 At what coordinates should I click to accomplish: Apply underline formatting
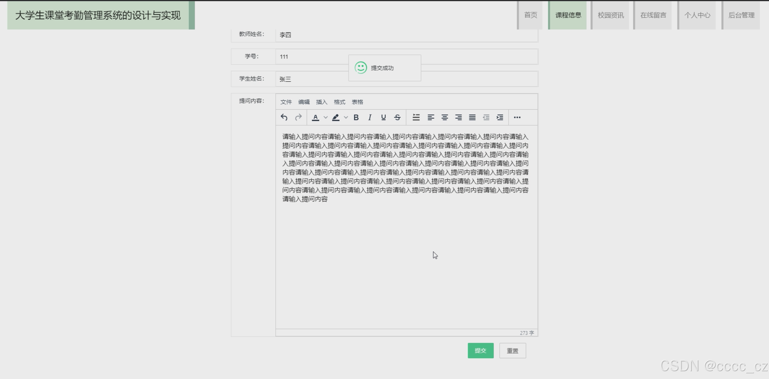point(383,117)
